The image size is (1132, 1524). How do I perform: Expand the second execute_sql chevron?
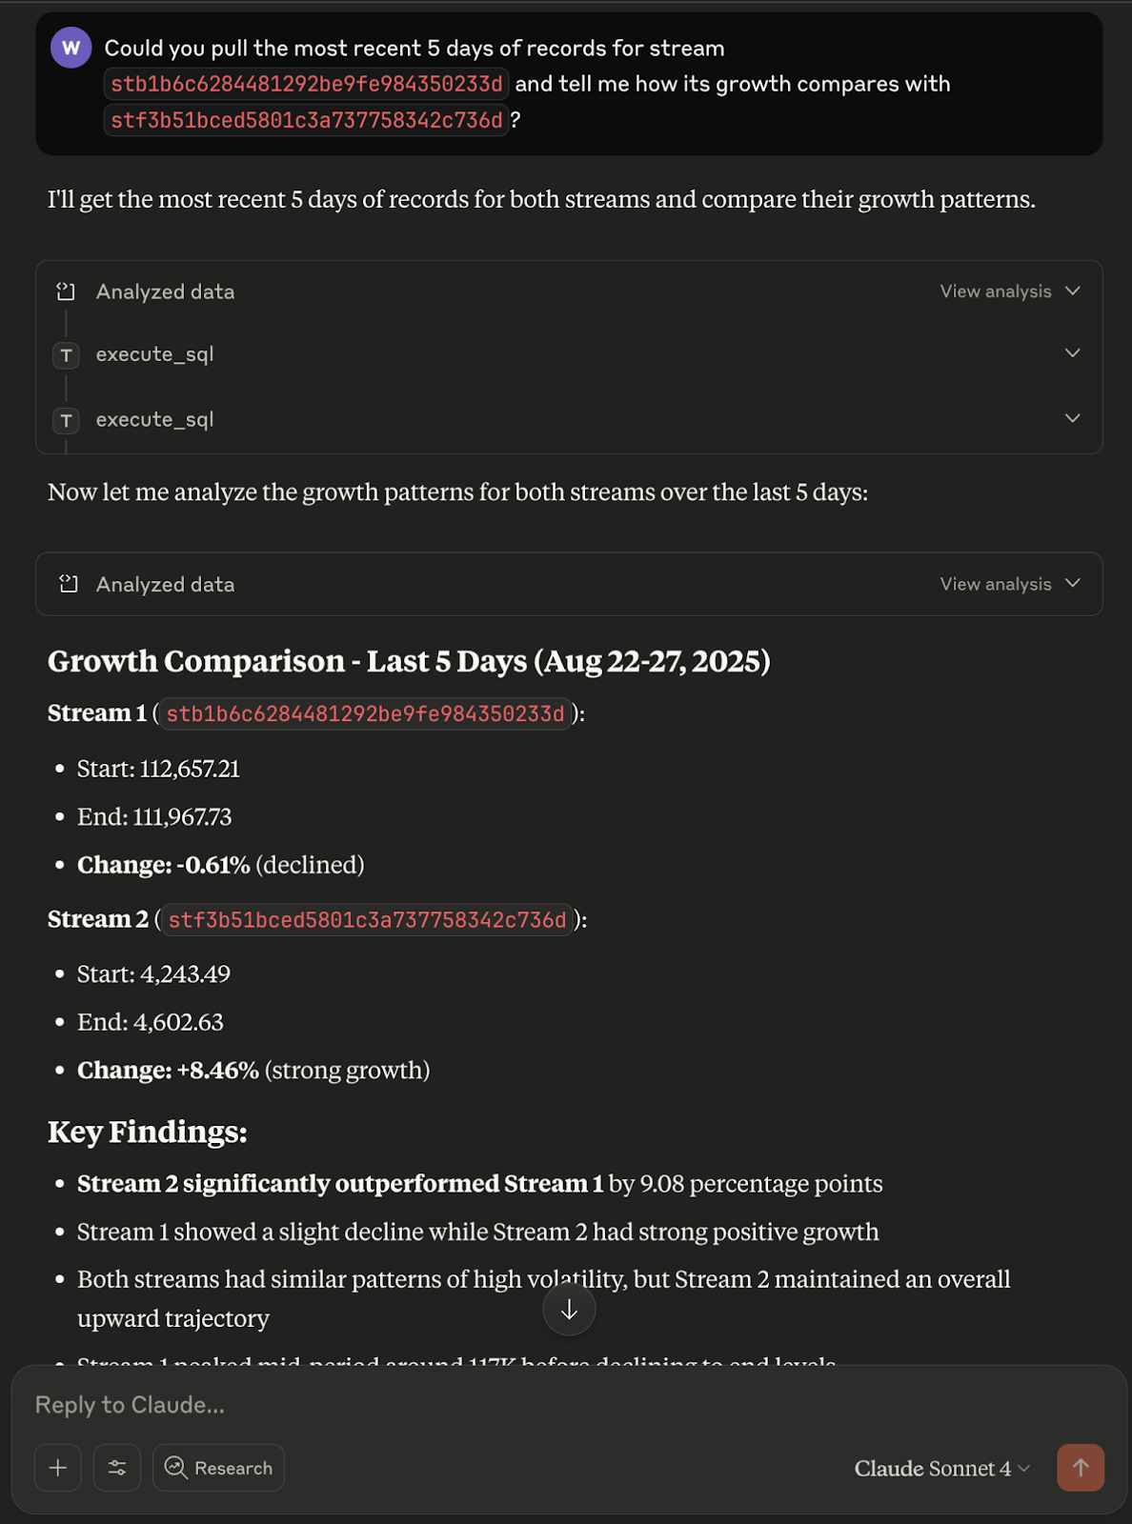1072,418
